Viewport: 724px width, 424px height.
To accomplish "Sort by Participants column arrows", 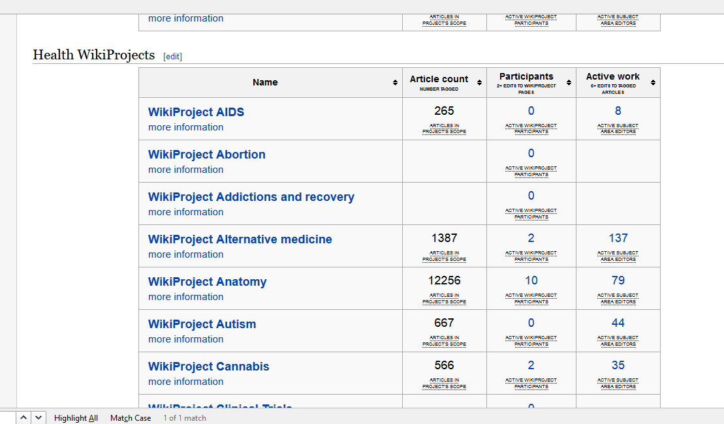I will coord(569,83).
